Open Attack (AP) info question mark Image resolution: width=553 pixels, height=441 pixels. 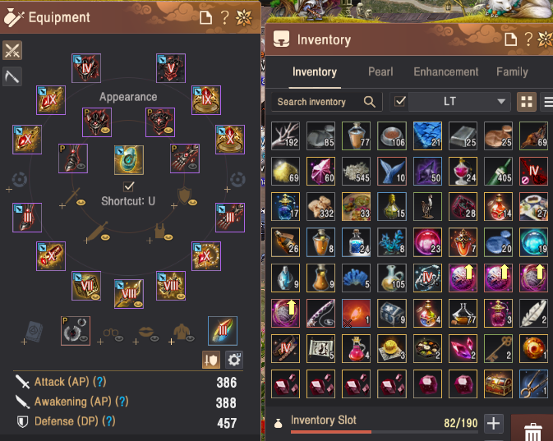99,382
